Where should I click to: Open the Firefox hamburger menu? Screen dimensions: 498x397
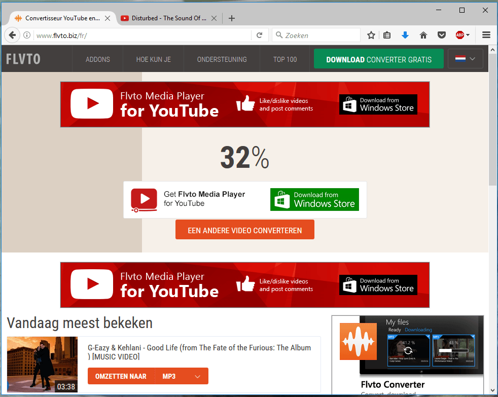486,35
